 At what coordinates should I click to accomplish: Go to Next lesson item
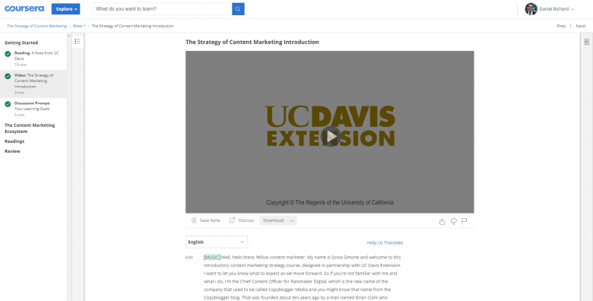click(x=581, y=26)
